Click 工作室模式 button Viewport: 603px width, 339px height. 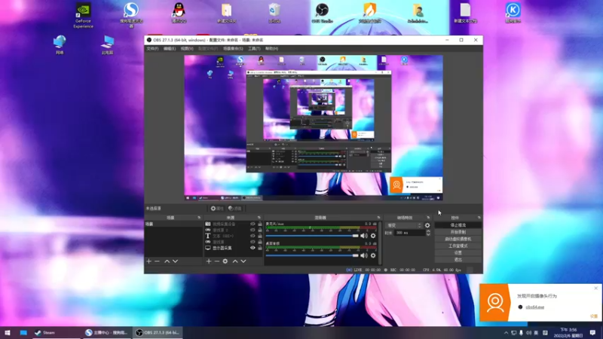pyautogui.click(x=458, y=246)
